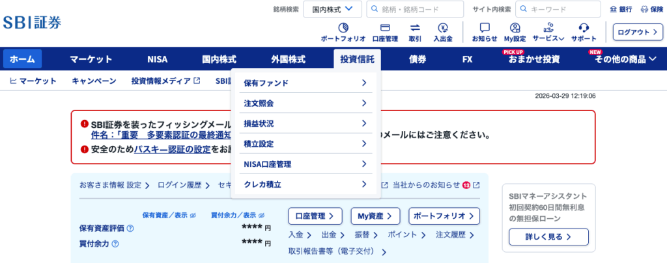Click the My設定 profile icon

pos(515,28)
